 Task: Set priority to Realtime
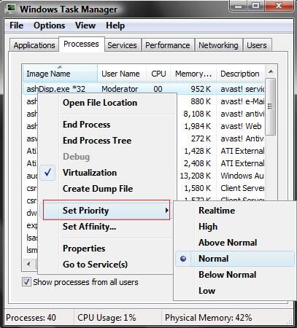[x=217, y=211]
